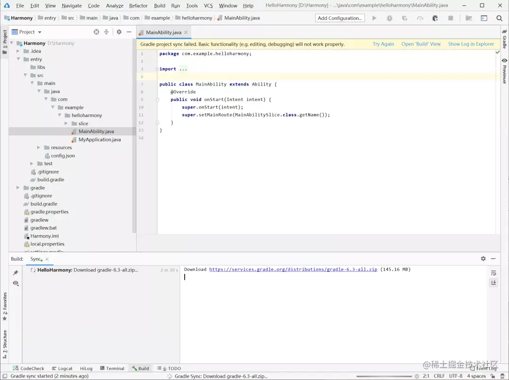Click Show Log in Explorer link
509x380 pixels.
(471, 44)
